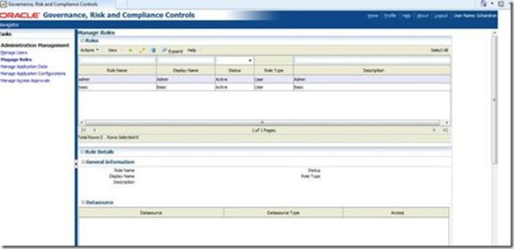The width and height of the screenshot is (514, 249).
Task: Sort by Role Type column header
Action: click(x=274, y=70)
